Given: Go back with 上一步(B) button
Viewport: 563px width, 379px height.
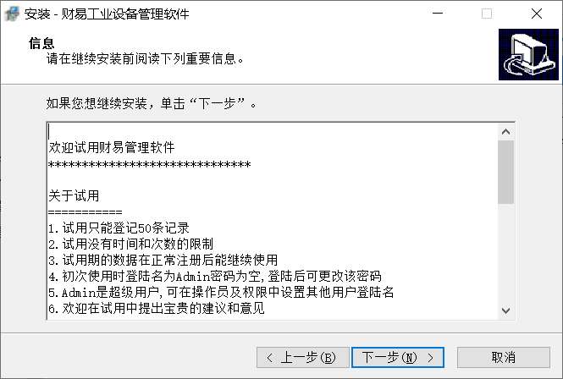Looking at the screenshot, I should 302,358.
